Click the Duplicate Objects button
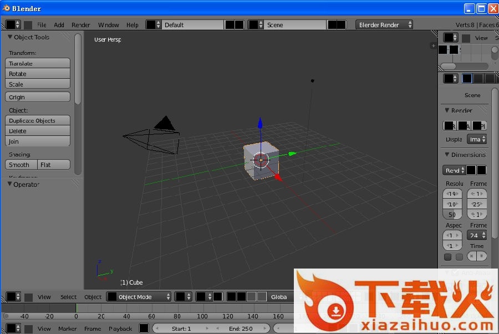The height and width of the screenshot is (334, 499). tap(38, 120)
